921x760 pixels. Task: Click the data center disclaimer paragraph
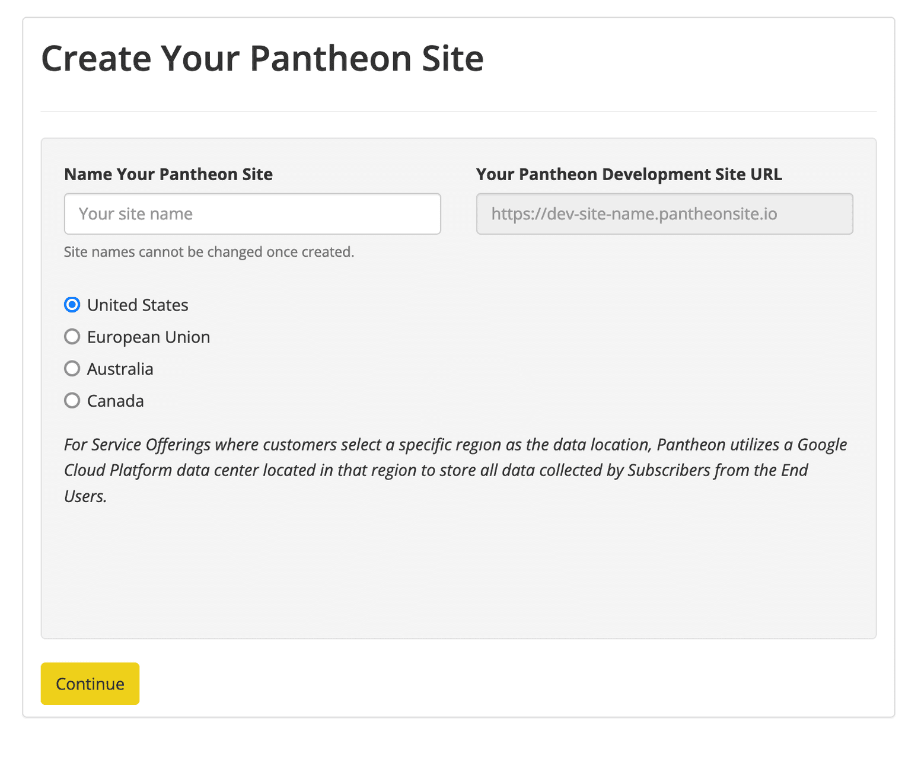pyautogui.click(x=455, y=470)
